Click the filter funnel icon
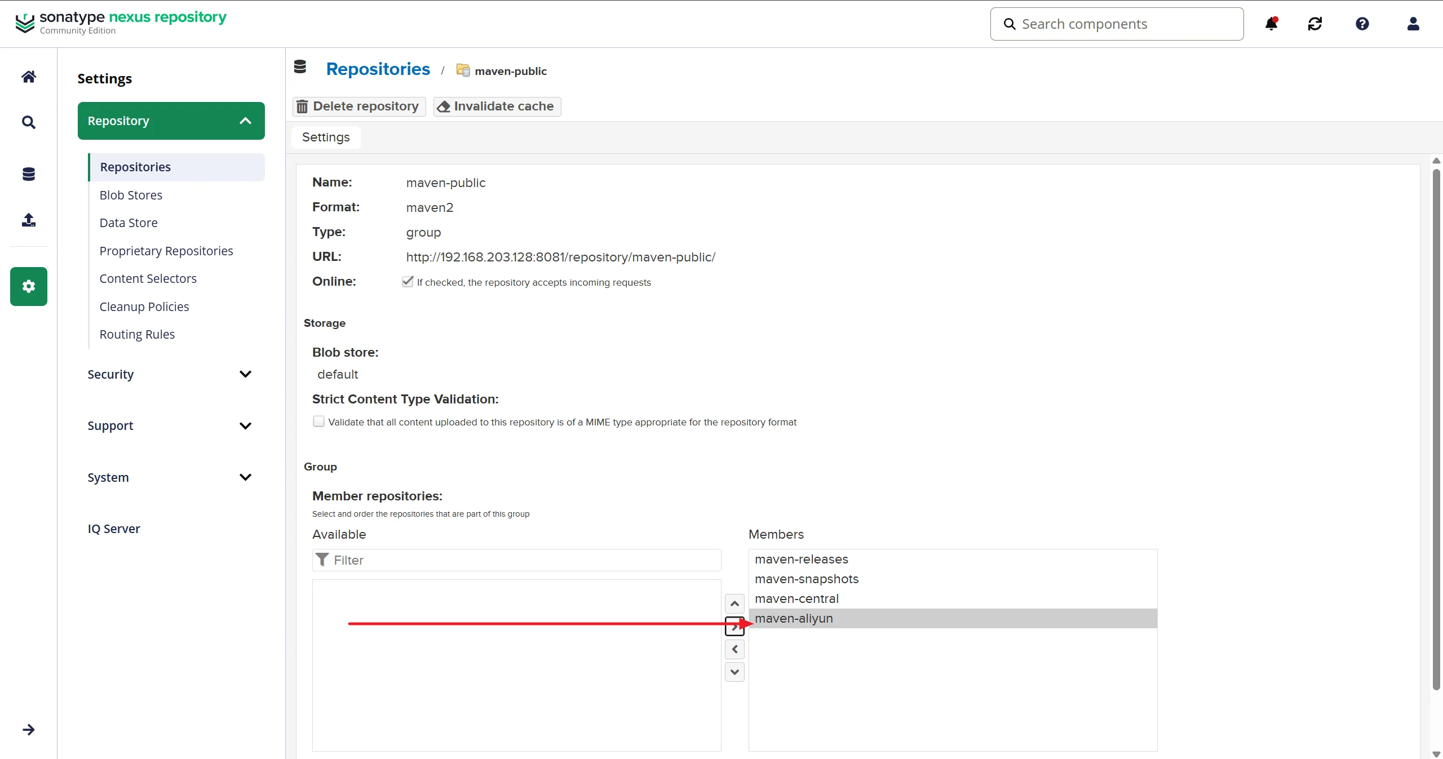 point(322,560)
